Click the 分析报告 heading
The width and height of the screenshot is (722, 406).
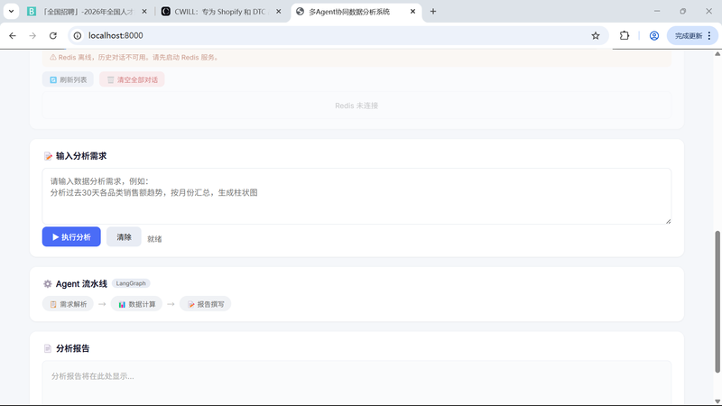(73, 348)
